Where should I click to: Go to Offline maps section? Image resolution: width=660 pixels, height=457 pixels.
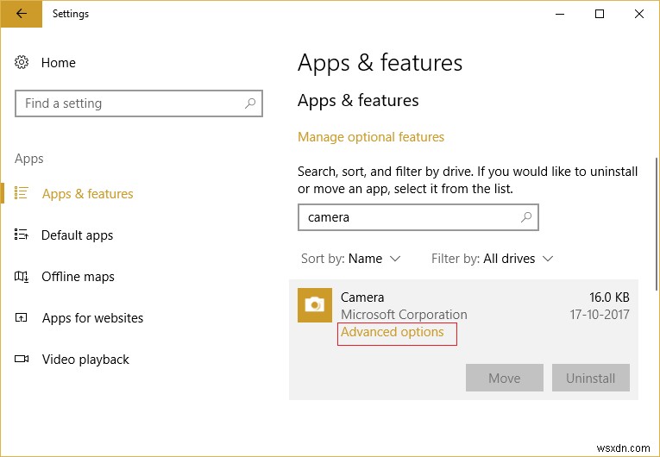pyautogui.click(x=78, y=277)
